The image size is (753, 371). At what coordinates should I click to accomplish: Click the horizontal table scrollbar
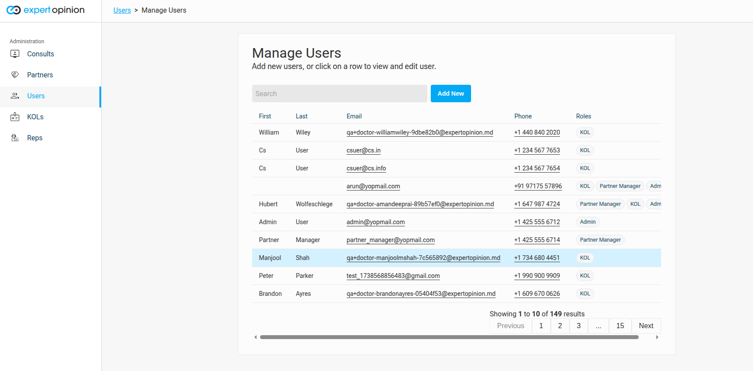click(449, 337)
